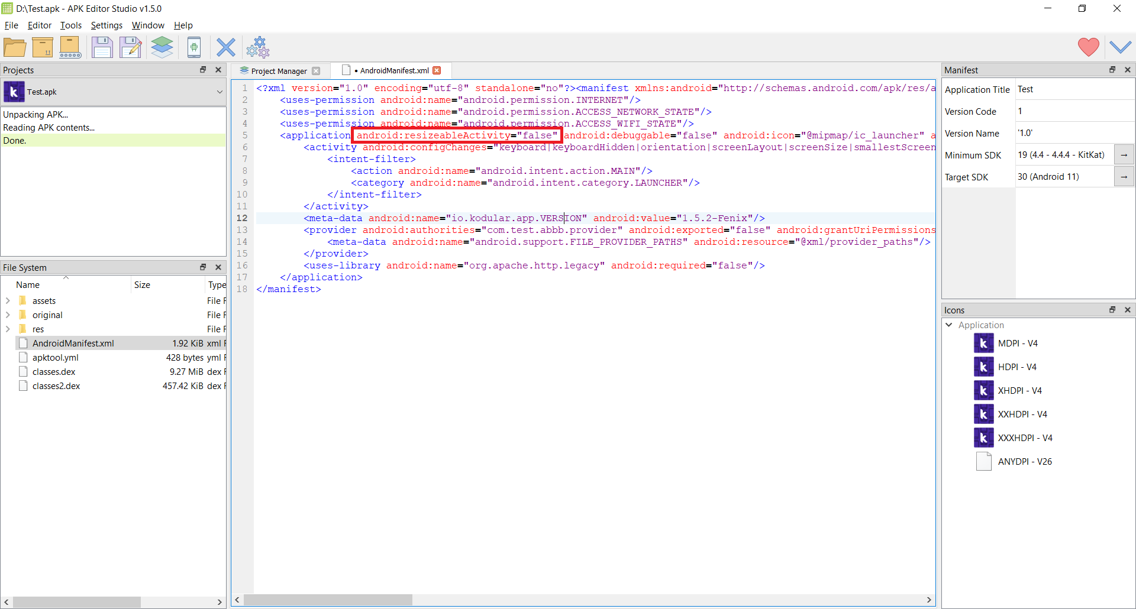Edit the Version Code field
Viewport: 1136px width, 609px height.
pyautogui.click(x=1074, y=111)
